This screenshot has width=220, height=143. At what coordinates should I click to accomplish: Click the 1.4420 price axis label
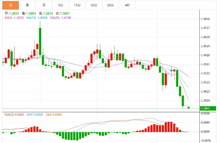click(205, 55)
